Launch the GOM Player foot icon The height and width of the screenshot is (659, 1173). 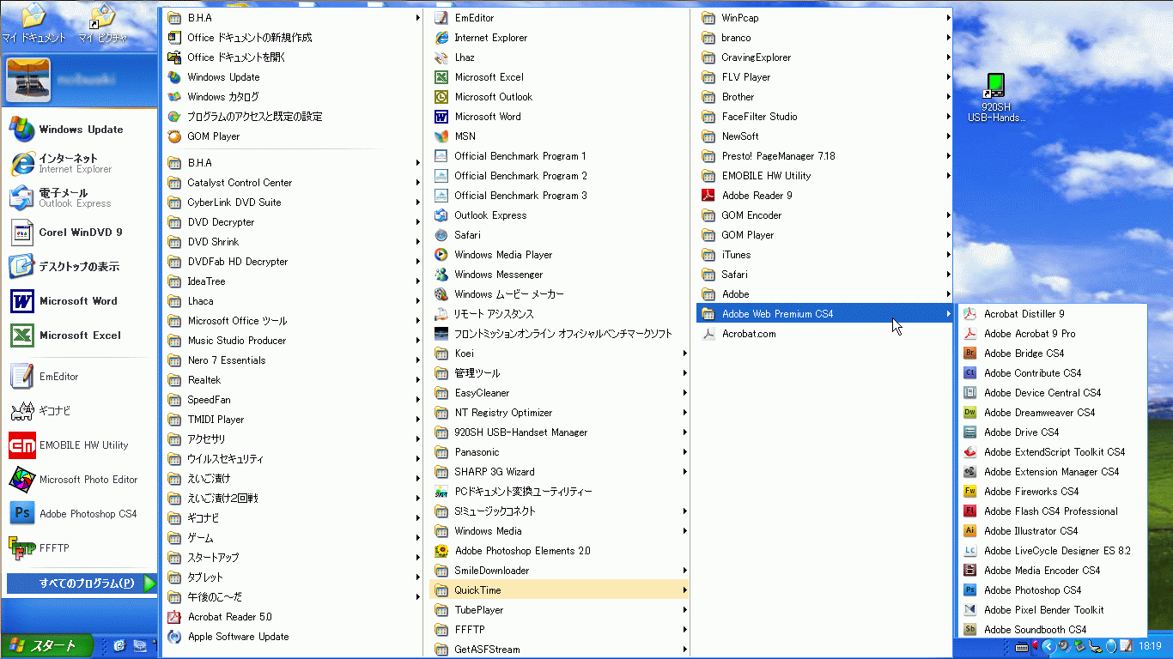[x=174, y=136]
